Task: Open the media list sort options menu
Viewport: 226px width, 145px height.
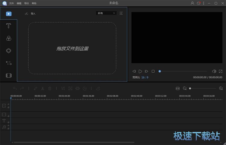Action: pyautogui.click(x=121, y=13)
